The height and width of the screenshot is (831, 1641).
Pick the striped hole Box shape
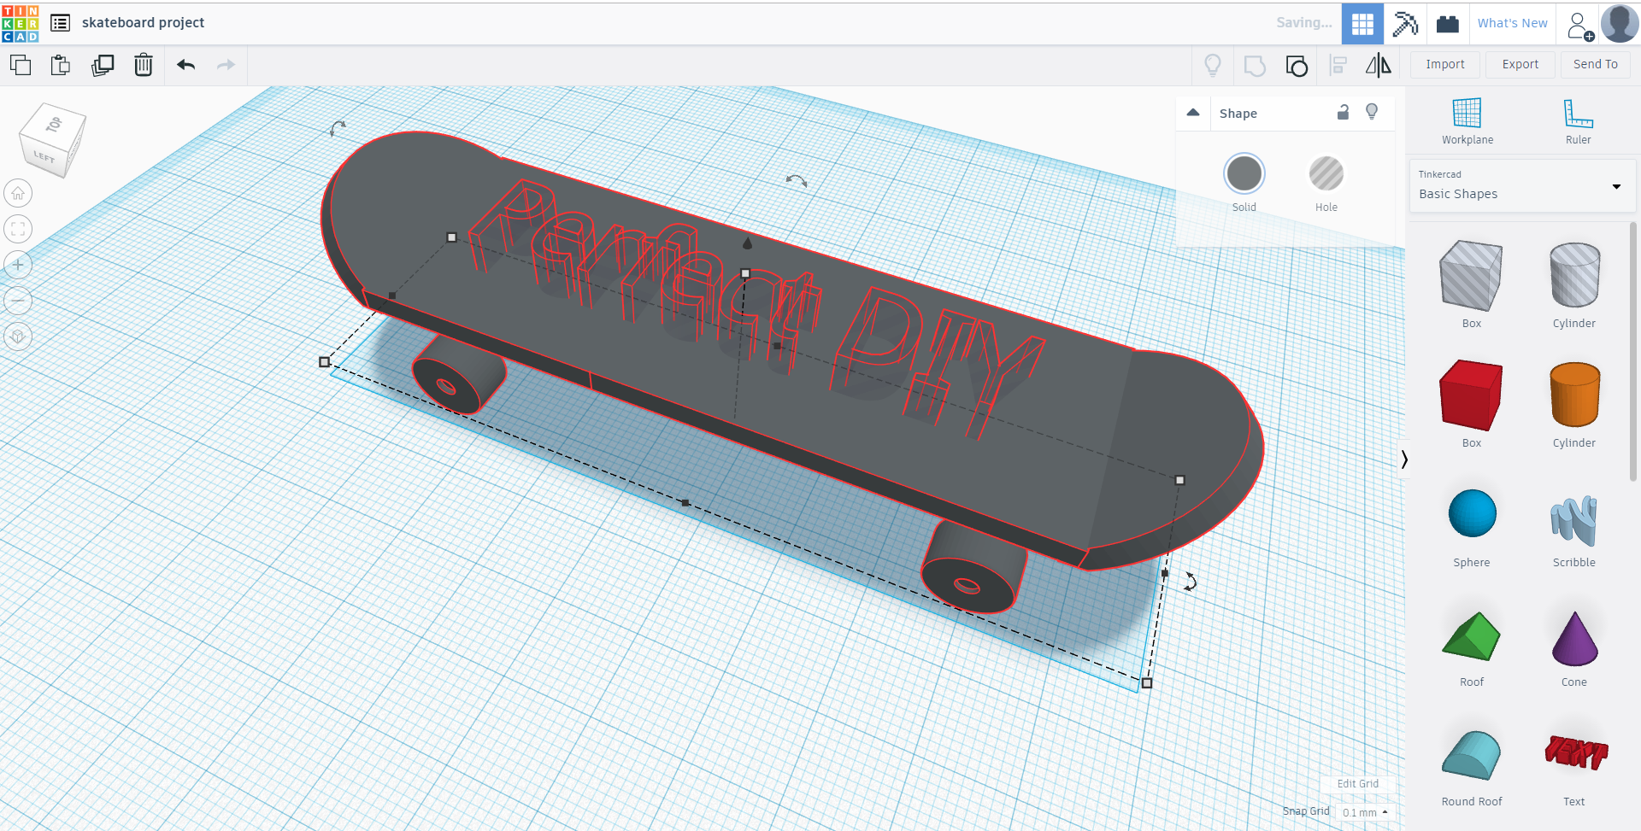1471,276
